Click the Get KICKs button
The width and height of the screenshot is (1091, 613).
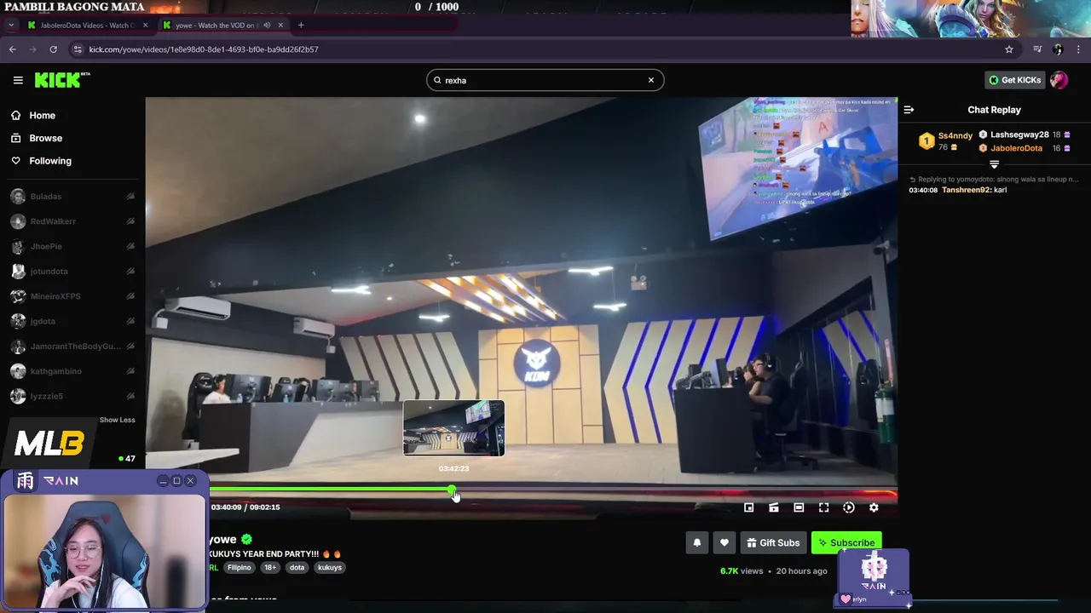[1014, 80]
